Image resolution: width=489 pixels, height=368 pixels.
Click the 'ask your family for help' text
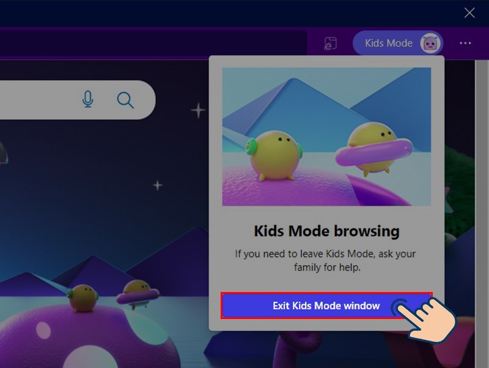pyautogui.click(x=355, y=260)
